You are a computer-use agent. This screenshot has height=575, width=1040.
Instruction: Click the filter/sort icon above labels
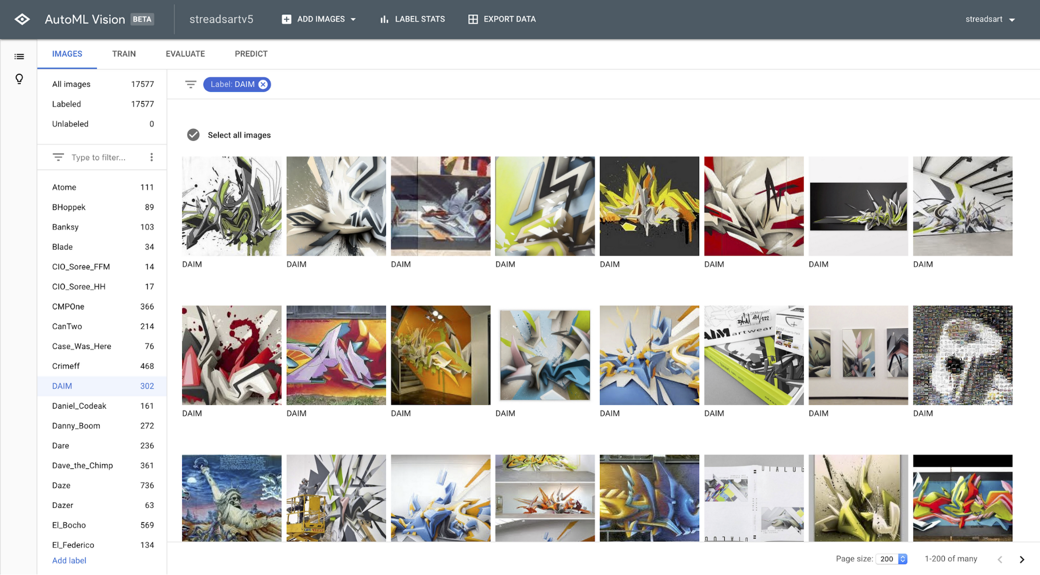(58, 157)
